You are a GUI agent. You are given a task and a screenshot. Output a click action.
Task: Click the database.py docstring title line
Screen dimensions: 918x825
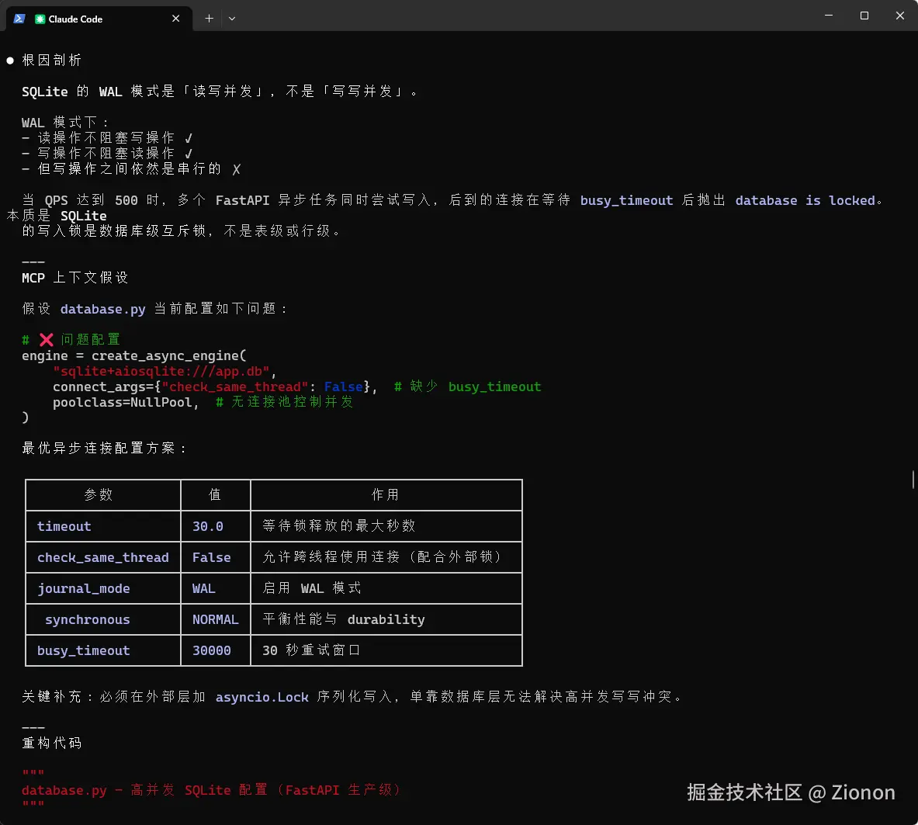(x=212, y=790)
